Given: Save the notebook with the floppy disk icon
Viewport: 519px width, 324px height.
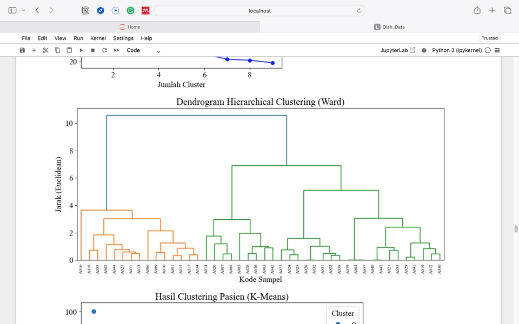Looking at the screenshot, I should pos(22,50).
